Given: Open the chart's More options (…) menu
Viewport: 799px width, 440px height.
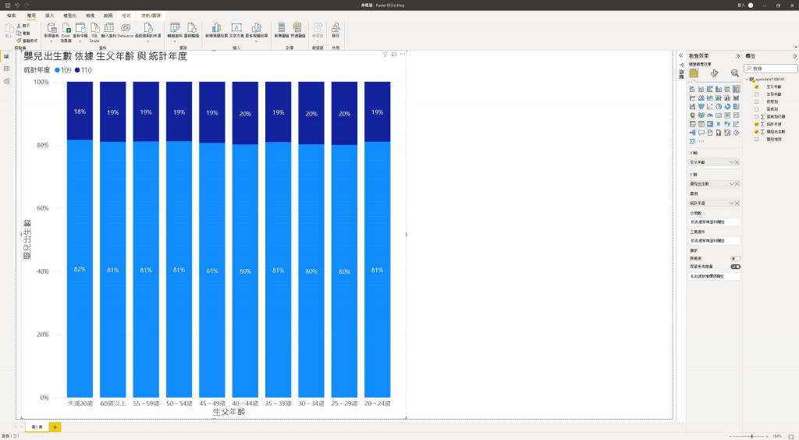Looking at the screenshot, I should click(x=403, y=55).
